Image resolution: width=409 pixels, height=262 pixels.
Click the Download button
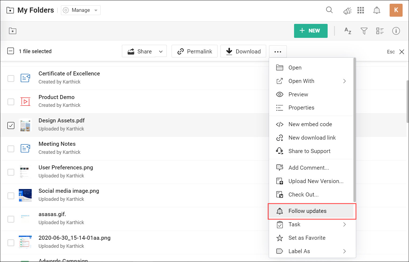243,51
